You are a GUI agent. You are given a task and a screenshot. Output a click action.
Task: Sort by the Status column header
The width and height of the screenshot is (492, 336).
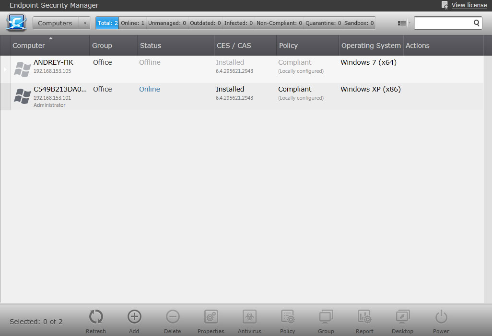pyautogui.click(x=176, y=46)
